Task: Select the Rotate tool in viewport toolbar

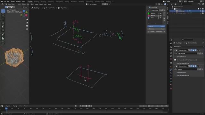Action: pyautogui.click(x=3, y=23)
